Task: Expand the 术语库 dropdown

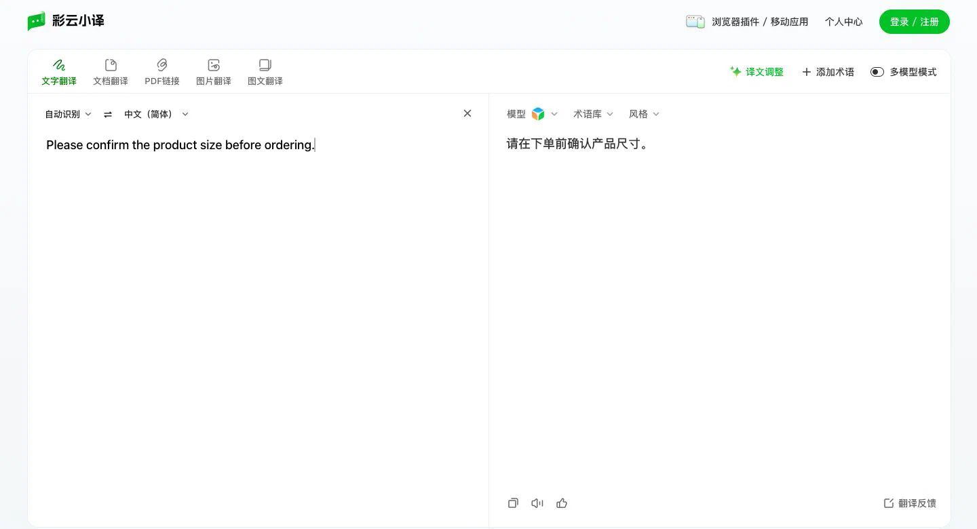Action: click(593, 114)
